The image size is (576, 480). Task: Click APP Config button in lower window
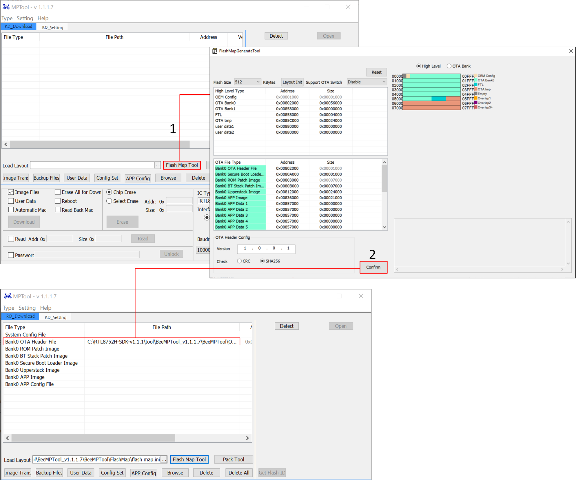[x=144, y=473]
